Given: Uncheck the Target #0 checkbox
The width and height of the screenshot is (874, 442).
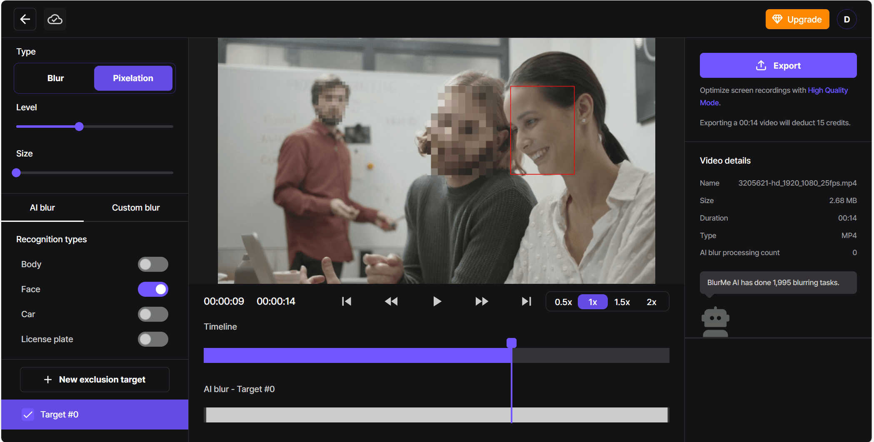Looking at the screenshot, I should (27, 414).
